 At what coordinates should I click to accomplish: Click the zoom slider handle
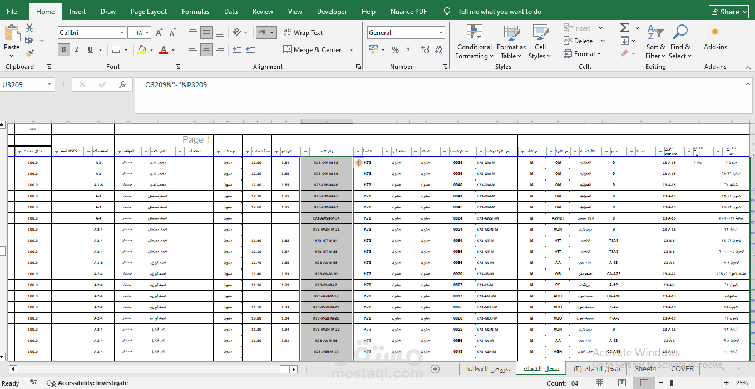[673, 383]
